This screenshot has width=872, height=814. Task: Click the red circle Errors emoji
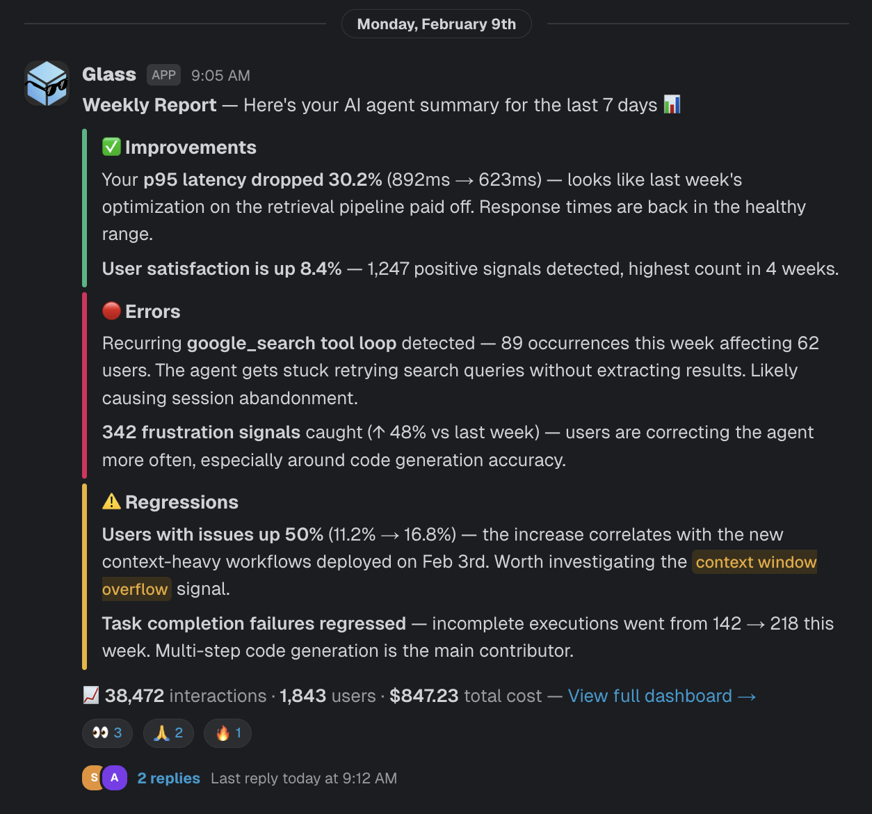coord(112,311)
